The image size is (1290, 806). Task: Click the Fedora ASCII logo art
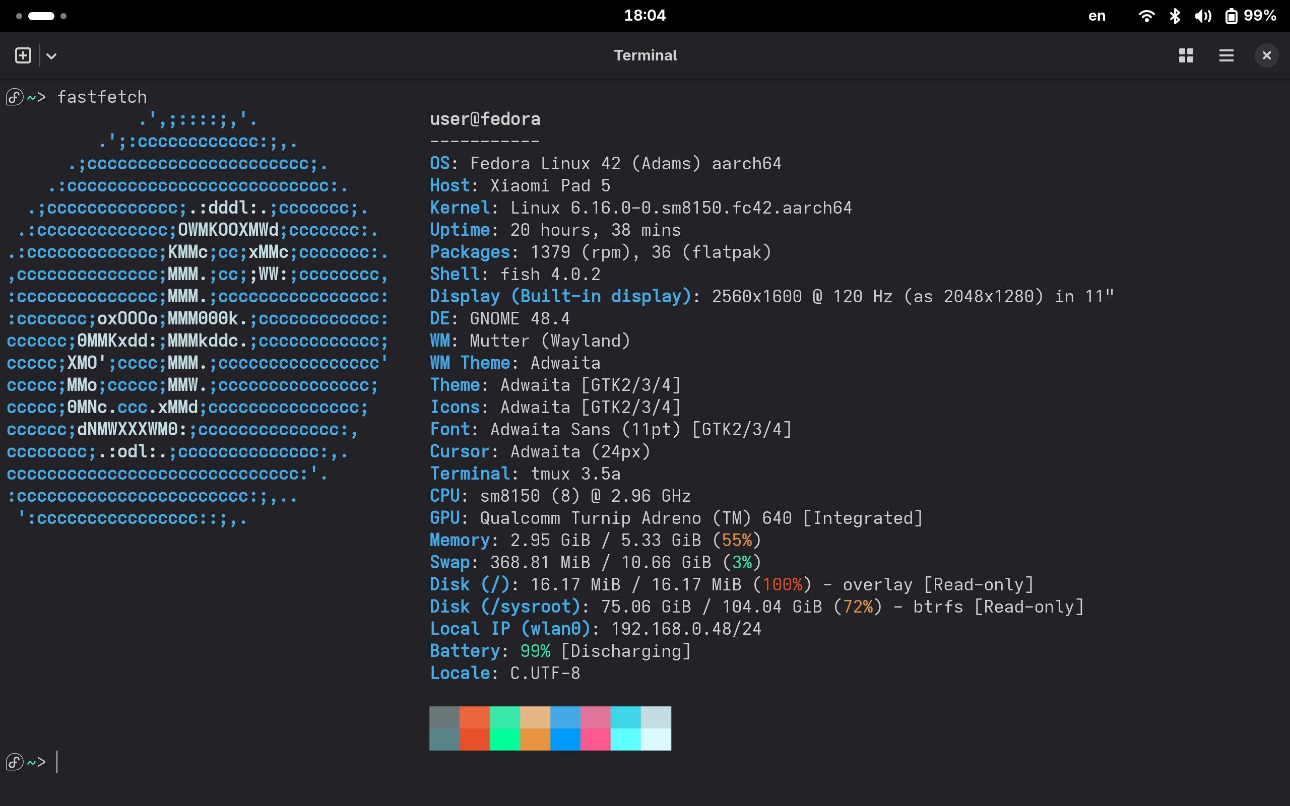click(x=197, y=319)
